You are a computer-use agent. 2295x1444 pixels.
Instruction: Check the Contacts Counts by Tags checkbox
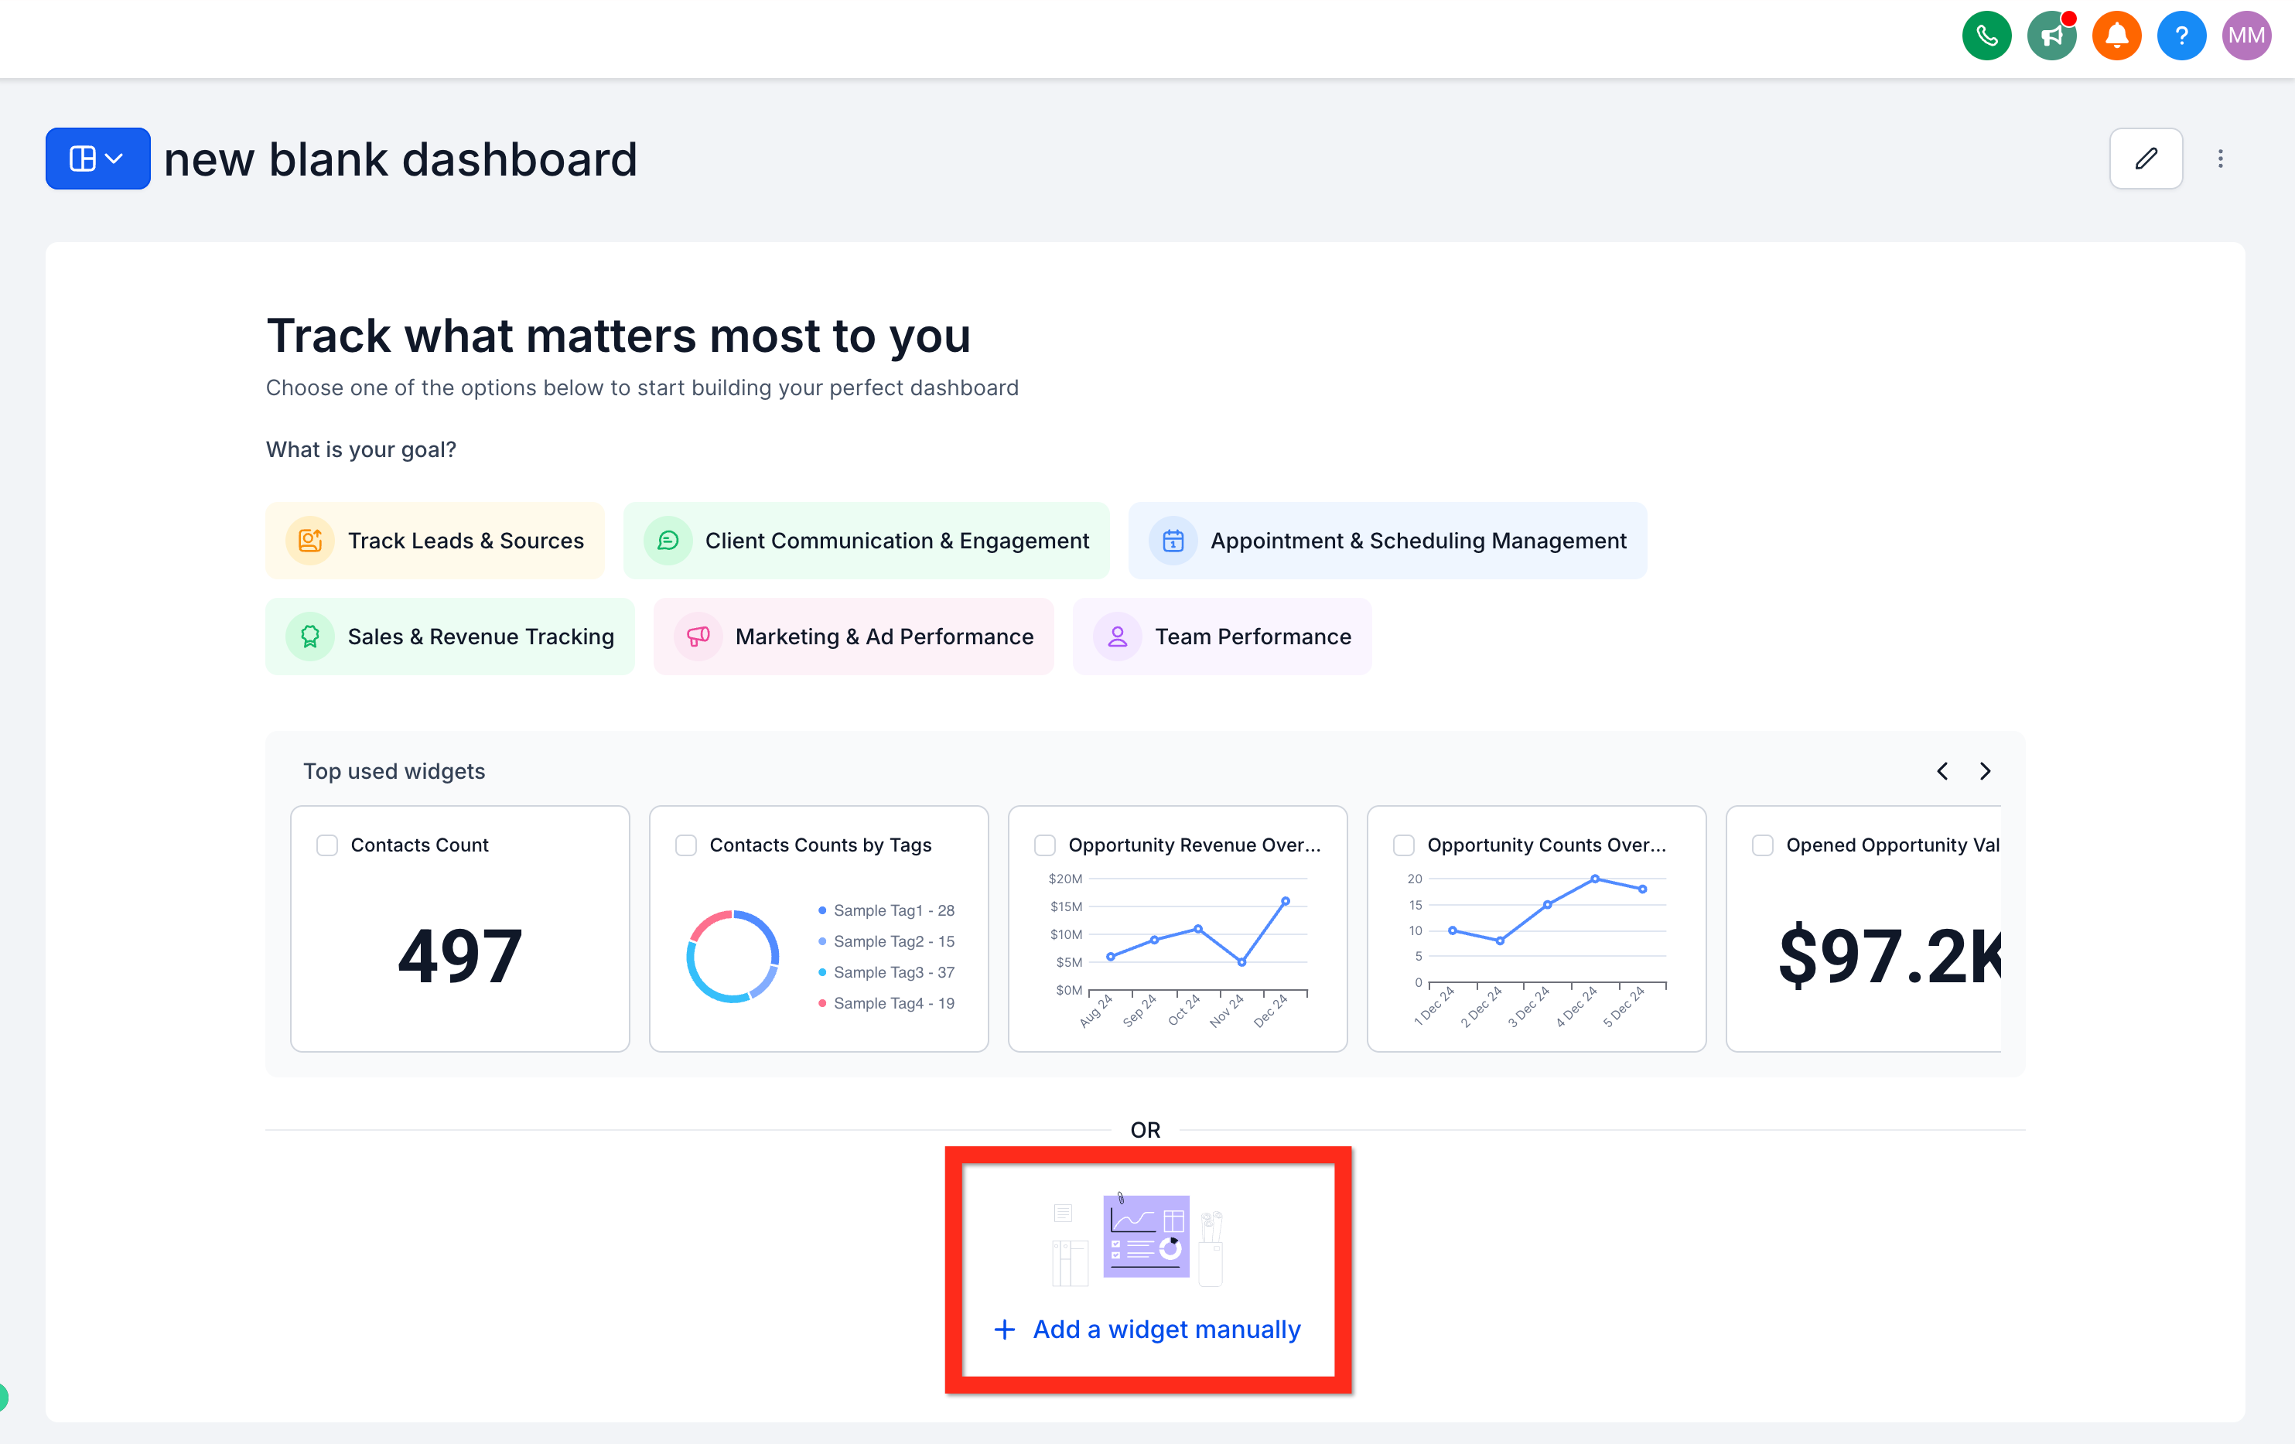click(685, 845)
